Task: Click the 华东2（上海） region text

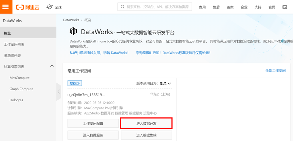Action: click(x=161, y=94)
